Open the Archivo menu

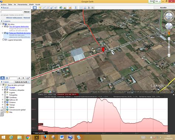[x=4, y=4]
